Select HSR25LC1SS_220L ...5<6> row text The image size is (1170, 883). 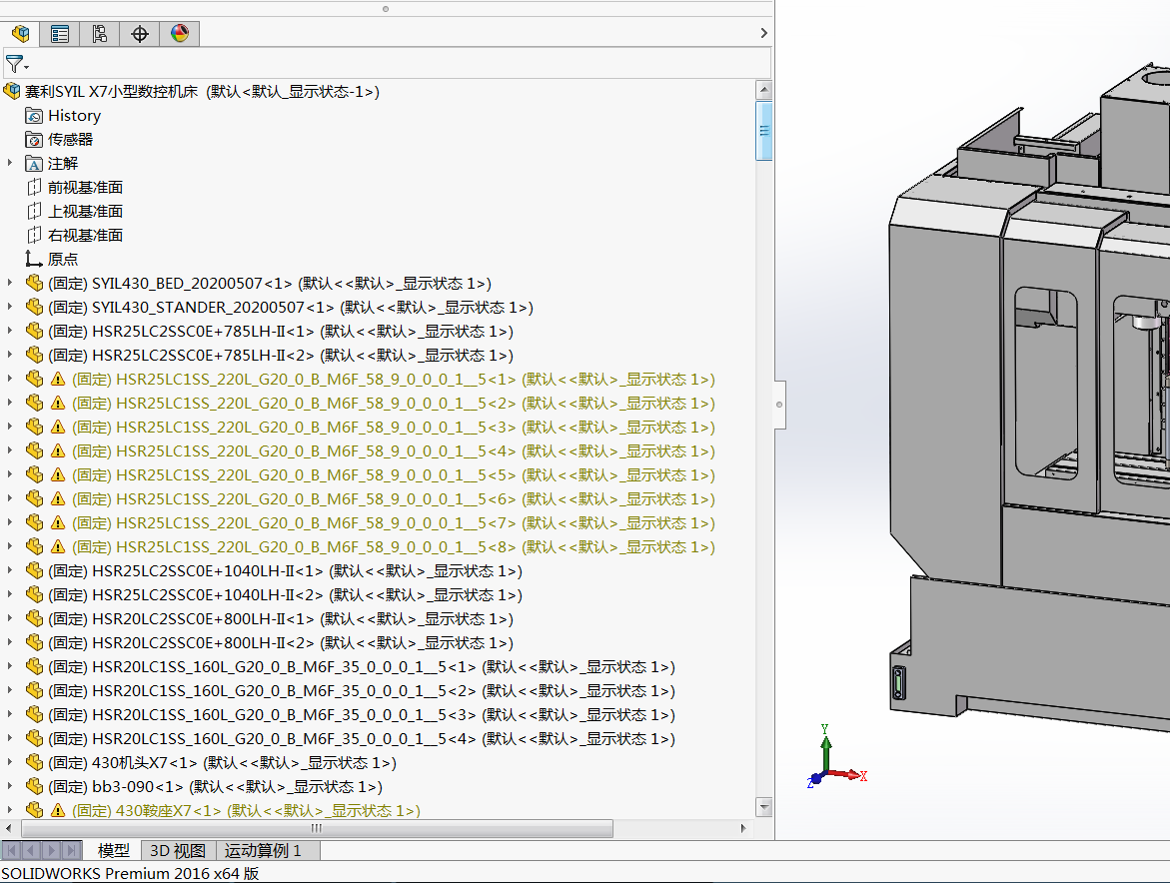point(394,498)
